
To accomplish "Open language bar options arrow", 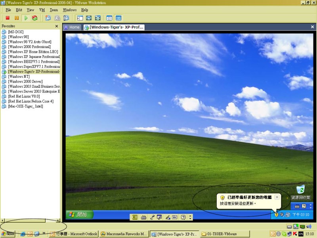I will [190, 217].
